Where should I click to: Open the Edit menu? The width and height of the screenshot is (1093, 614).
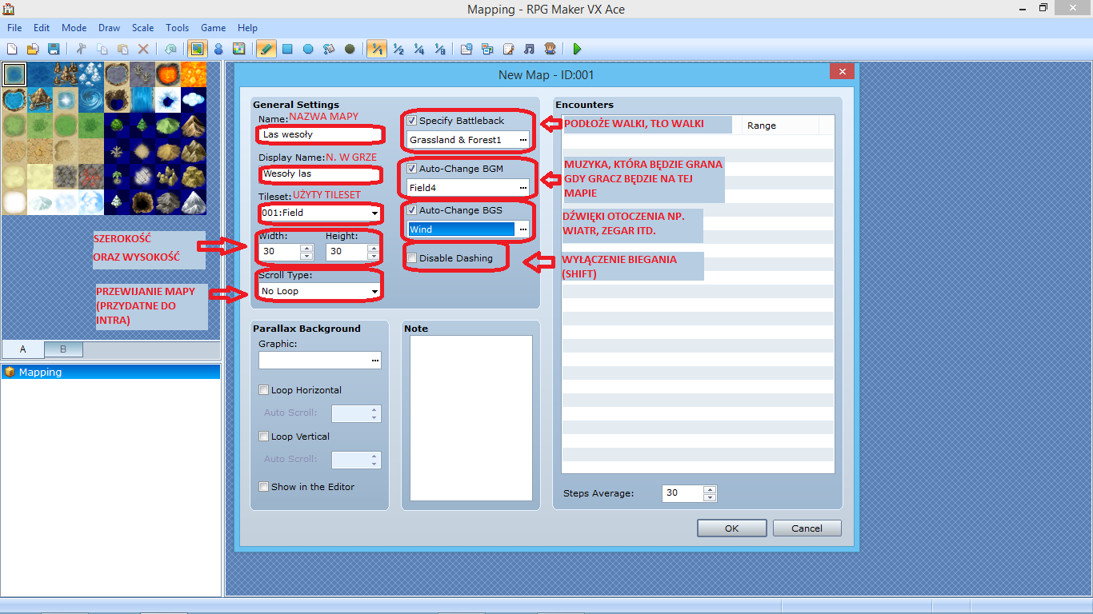[x=42, y=28]
